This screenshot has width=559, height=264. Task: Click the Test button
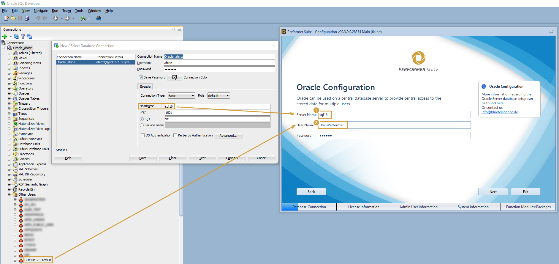coord(202,158)
